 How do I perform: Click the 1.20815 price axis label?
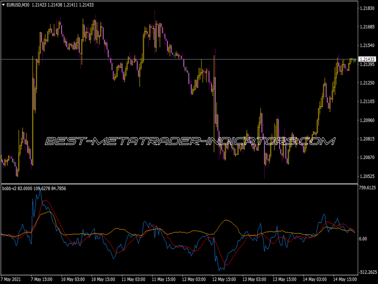pos(367,139)
